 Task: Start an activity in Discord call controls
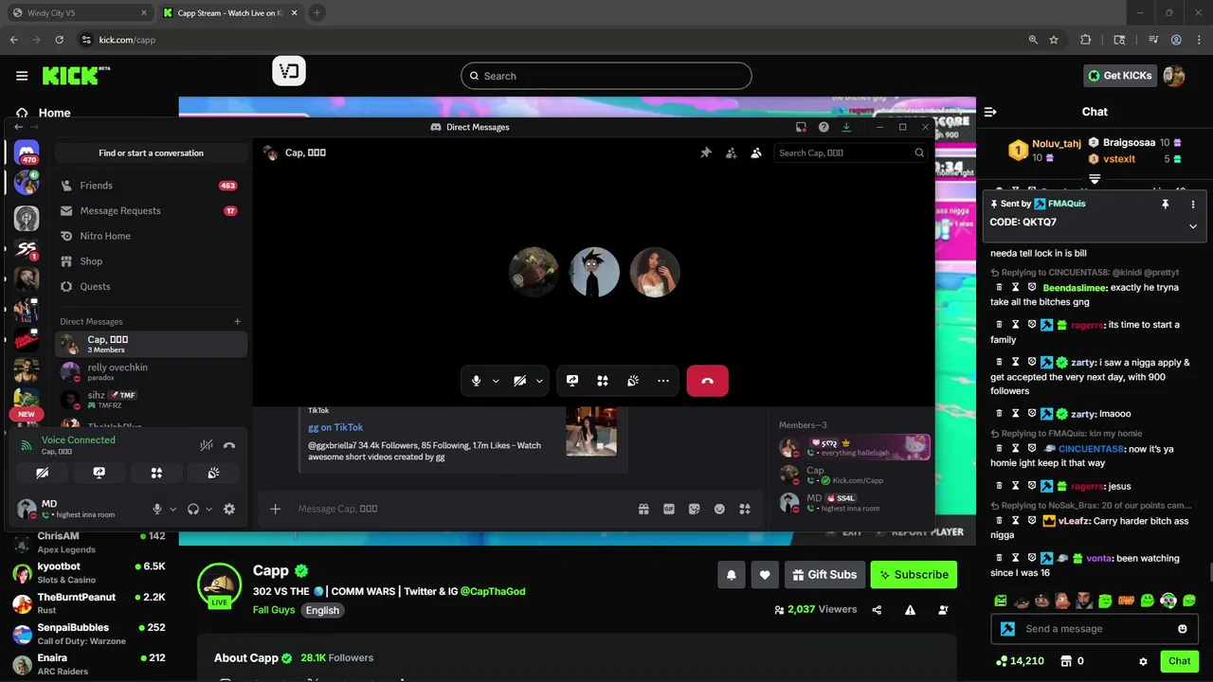pos(603,381)
